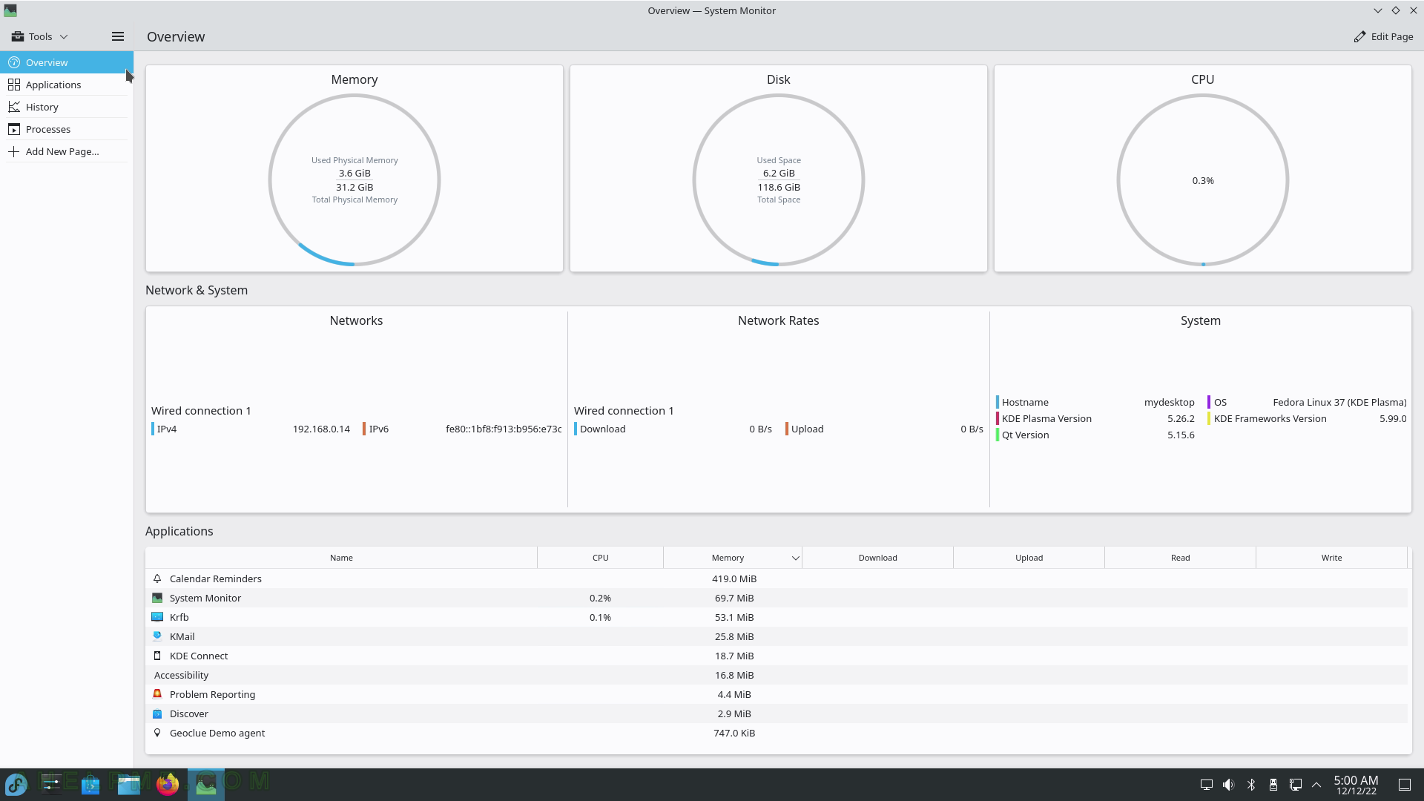Click the CPU usage pie chart
The height and width of the screenshot is (801, 1424).
click(1203, 179)
